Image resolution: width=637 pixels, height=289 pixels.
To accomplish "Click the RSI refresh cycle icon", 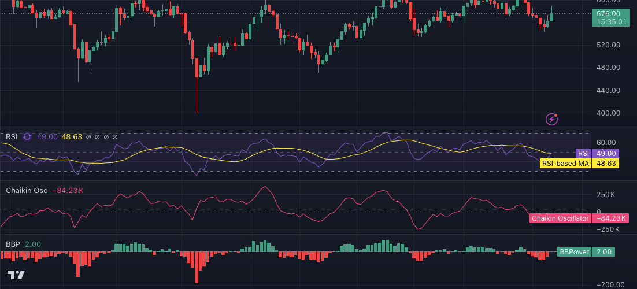I will coord(27,137).
